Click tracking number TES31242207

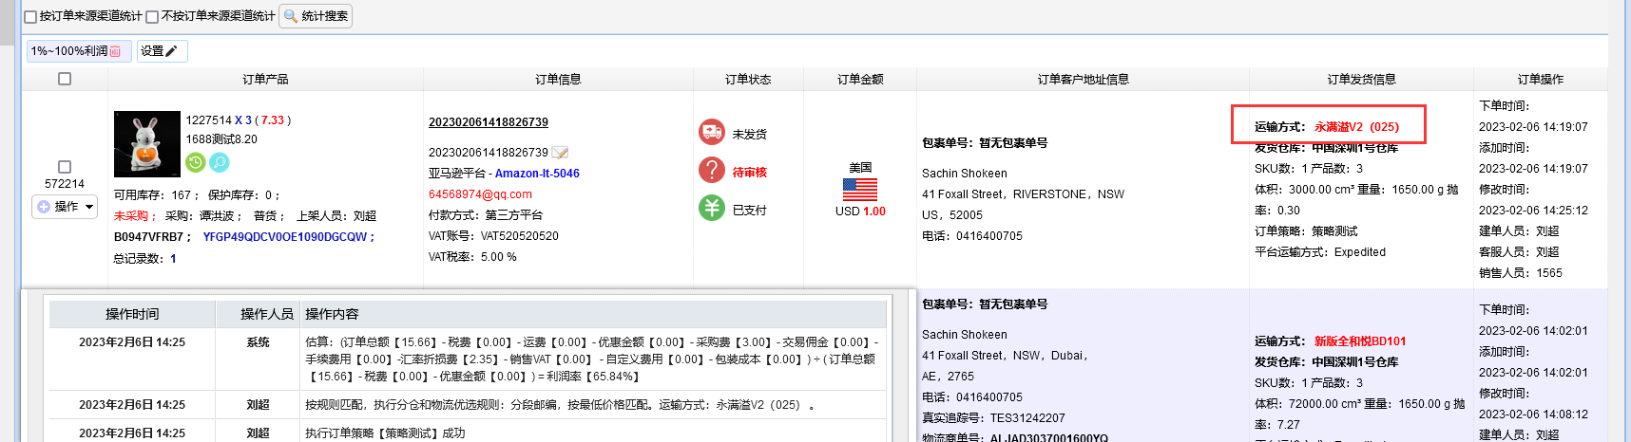1027,418
